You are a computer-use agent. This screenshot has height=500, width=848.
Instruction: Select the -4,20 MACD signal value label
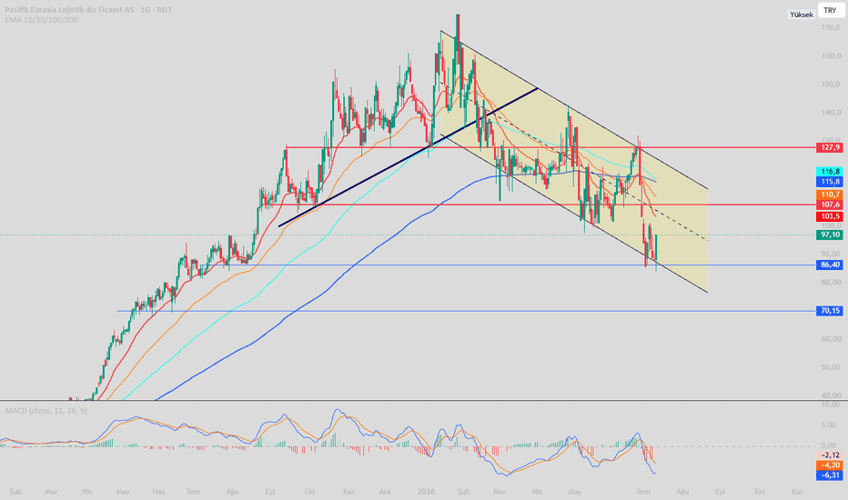[830, 465]
